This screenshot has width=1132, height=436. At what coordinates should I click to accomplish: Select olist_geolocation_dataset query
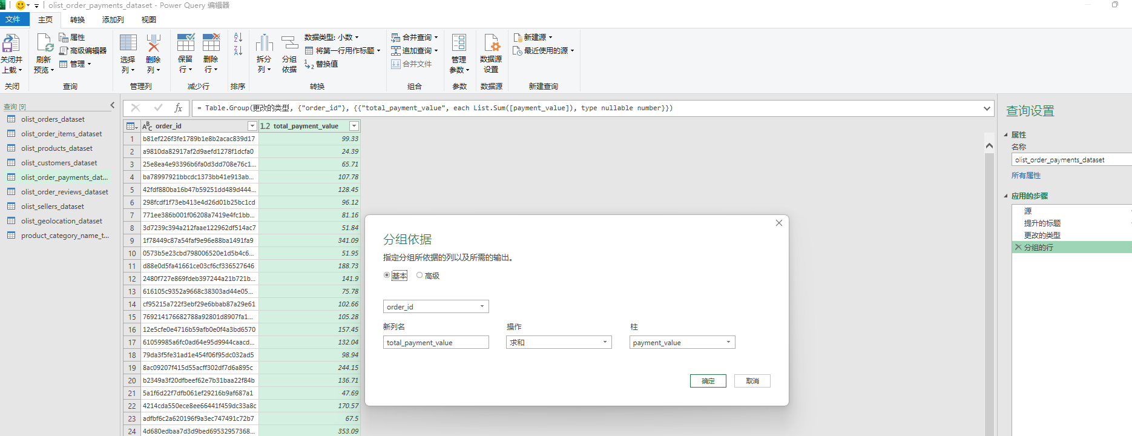(x=61, y=221)
